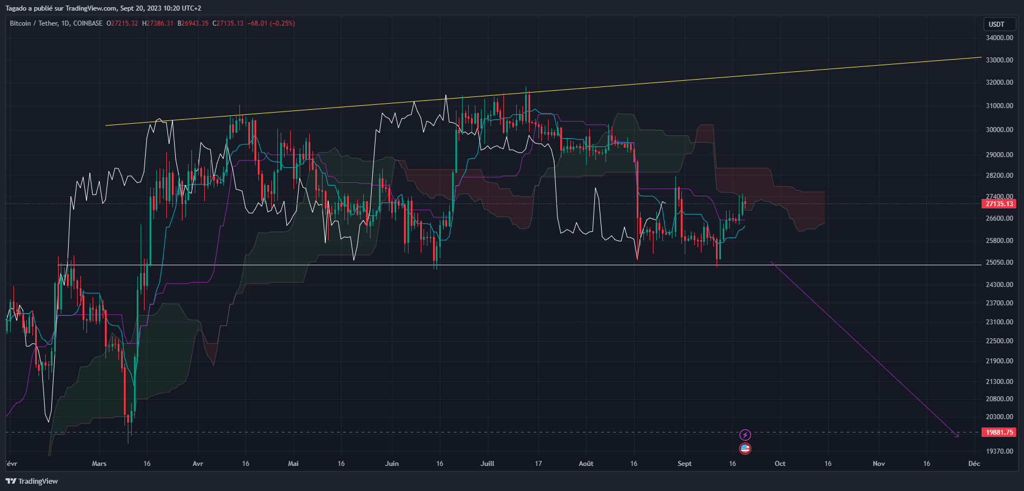Image resolution: width=1024 pixels, height=491 pixels.
Task: Click the 23700.00 price scale label
Action: [999, 303]
